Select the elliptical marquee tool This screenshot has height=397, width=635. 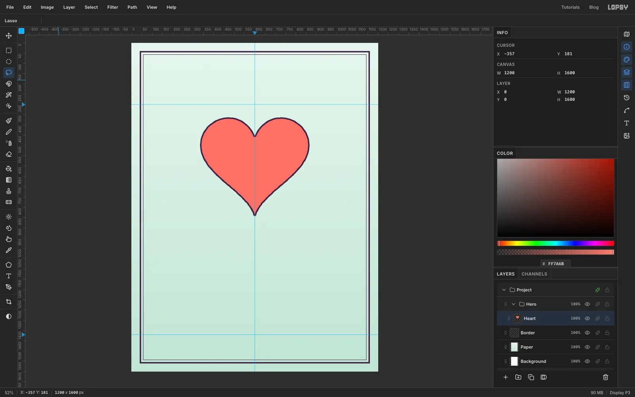tap(9, 62)
